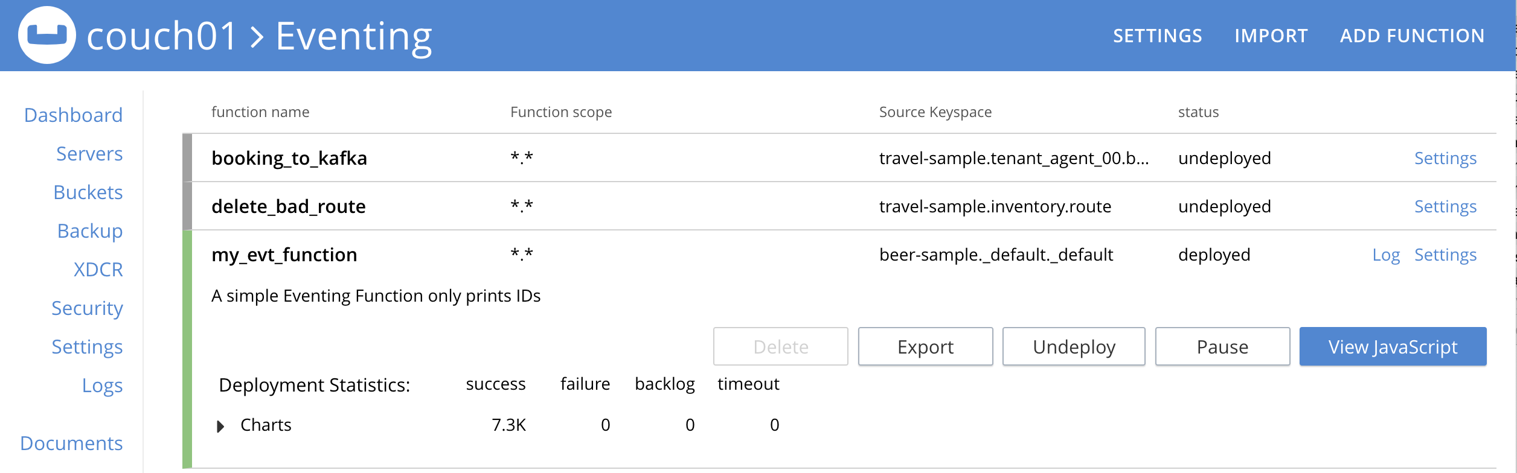Expand the booking_to_kafka function row
The width and height of the screenshot is (1517, 473).
(x=289, y=159)
